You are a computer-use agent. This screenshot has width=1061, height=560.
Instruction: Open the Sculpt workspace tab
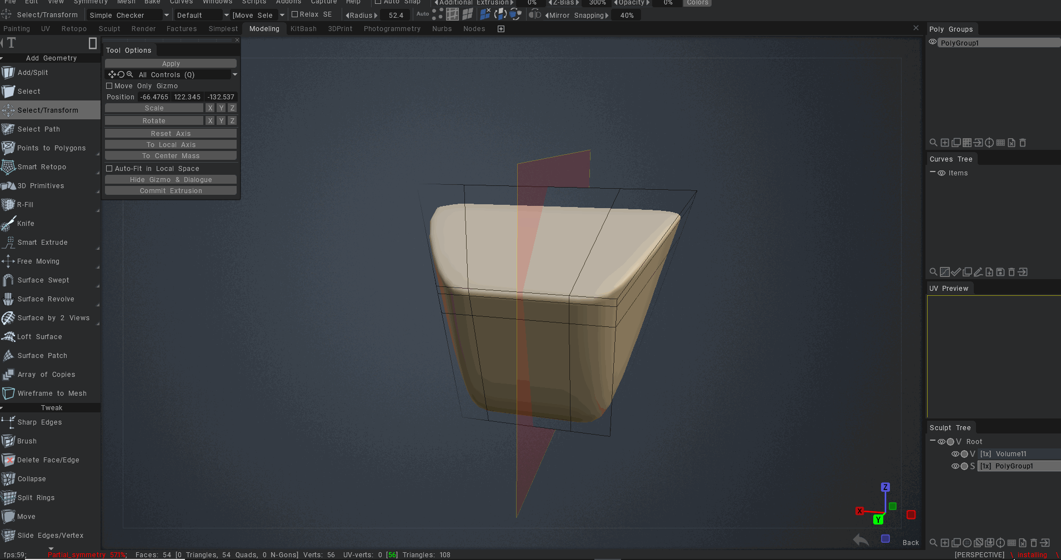109,29
